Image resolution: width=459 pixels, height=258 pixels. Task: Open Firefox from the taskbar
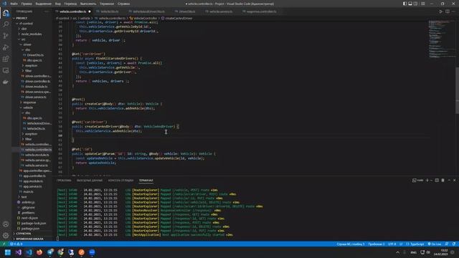[39, 252]
